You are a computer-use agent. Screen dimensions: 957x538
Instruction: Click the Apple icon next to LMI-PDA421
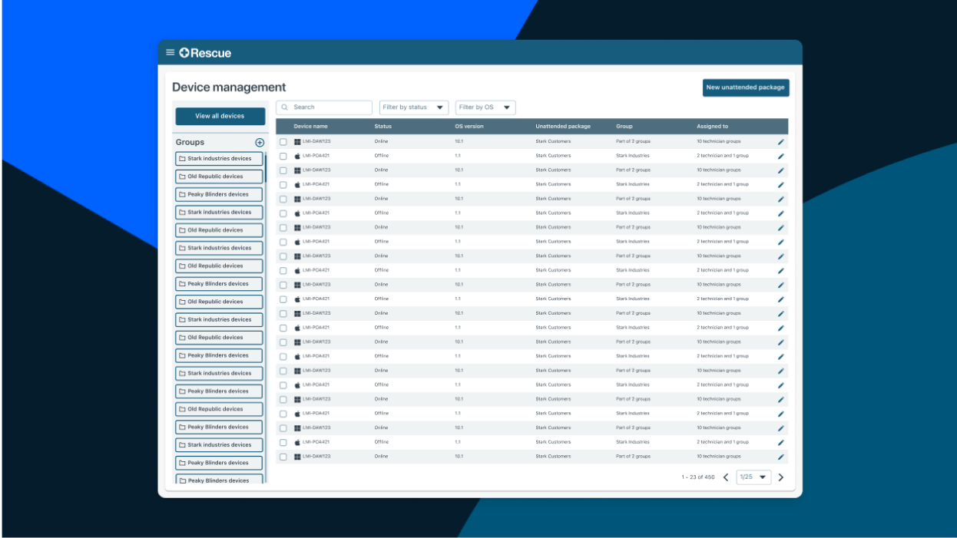tap(297, 155)
